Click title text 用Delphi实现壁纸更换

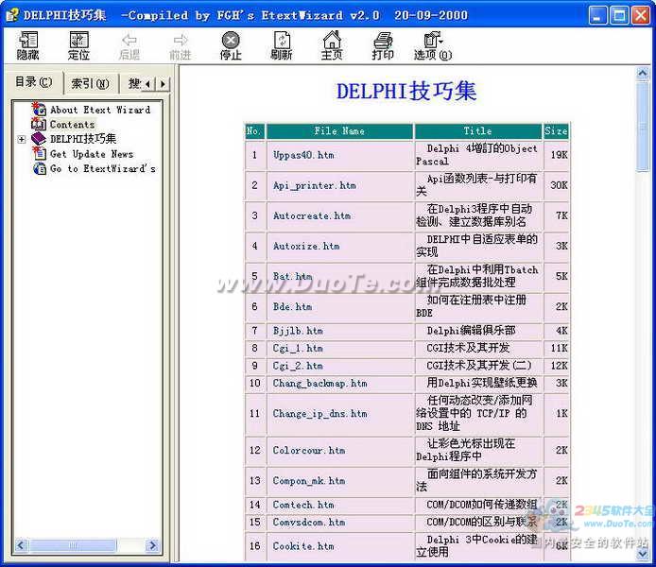click(482, 383)
